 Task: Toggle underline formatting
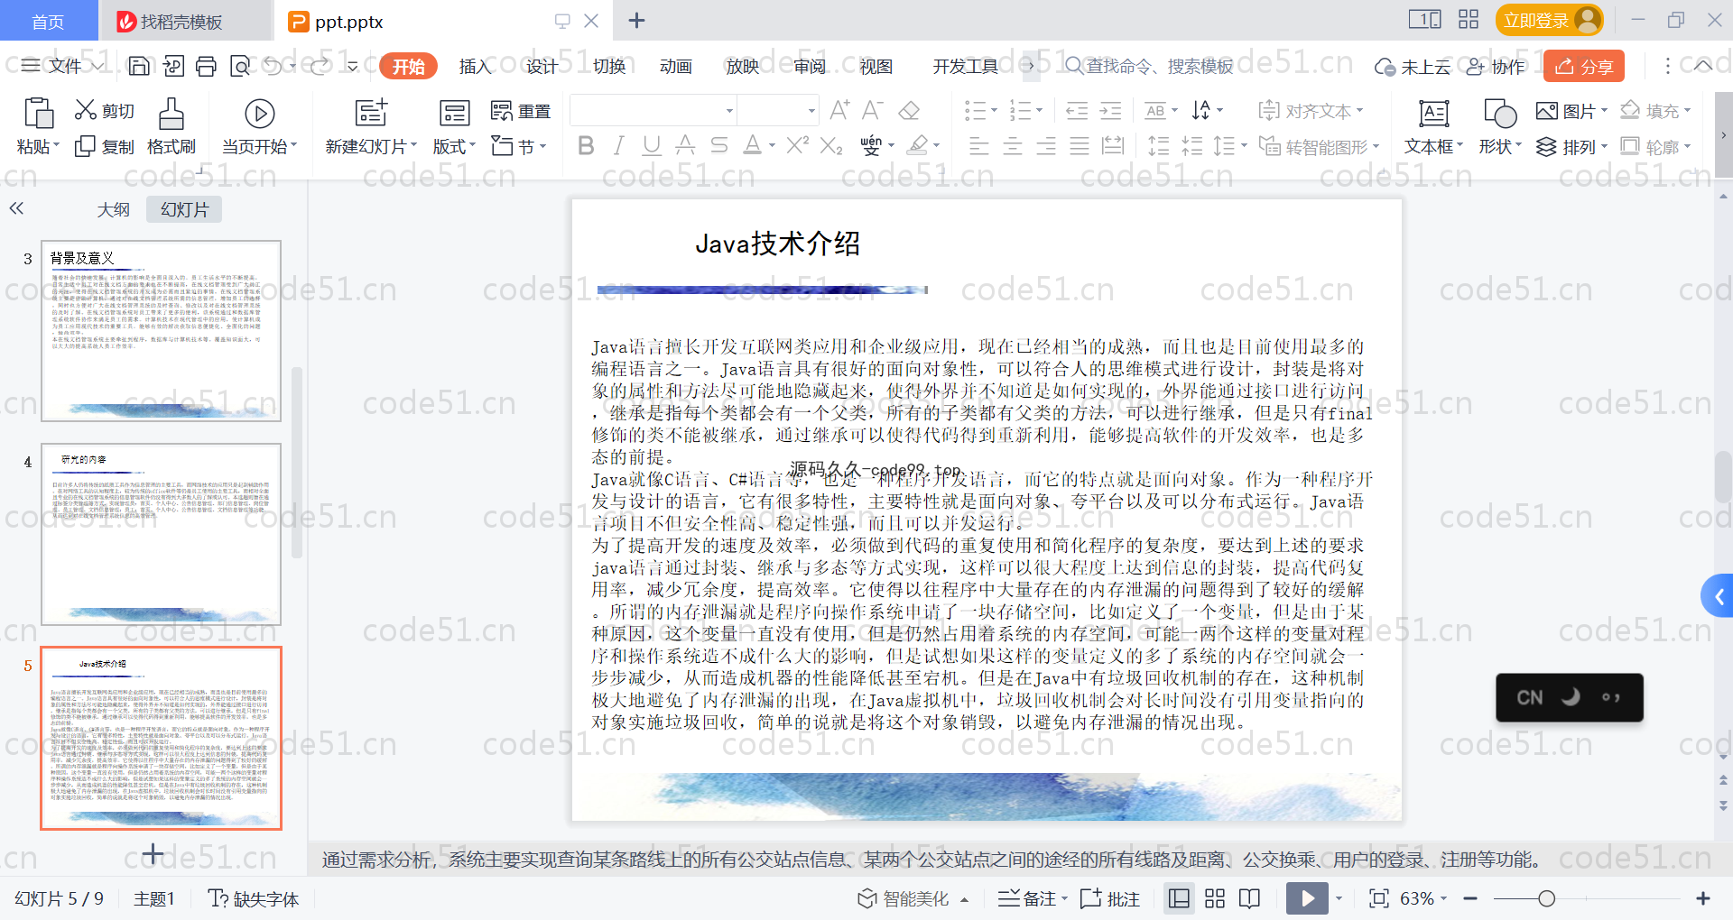click(652, 145)
